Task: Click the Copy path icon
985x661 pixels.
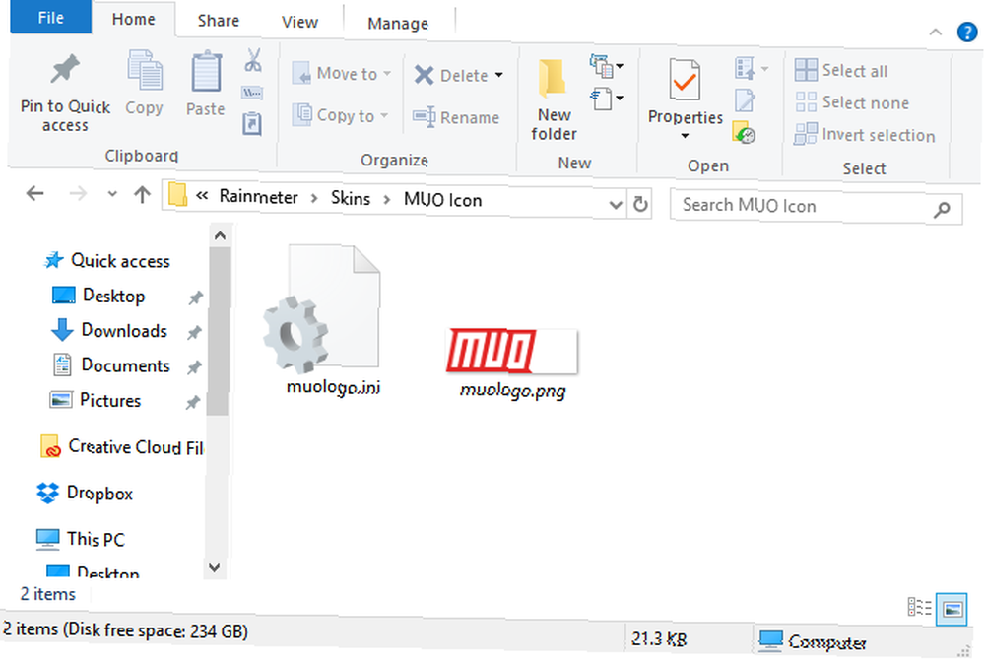Action: pos(252,93)
